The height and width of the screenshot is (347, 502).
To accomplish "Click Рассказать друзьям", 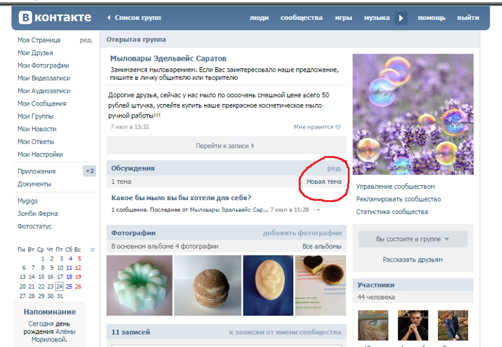I will [x=413, y=260].
